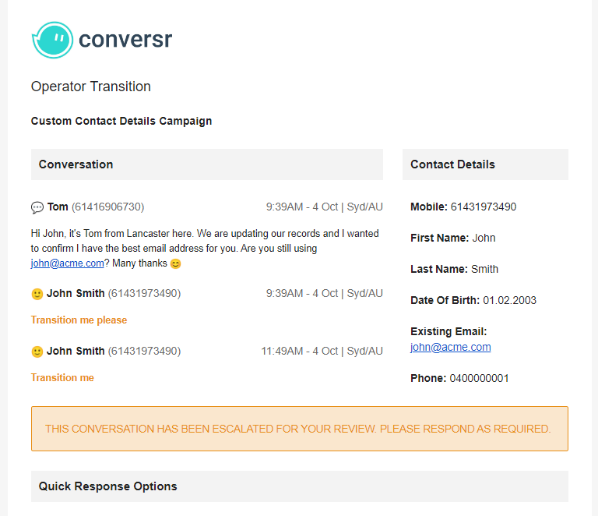Image resolution: width=598 pixels, height=516 pixels.
Task: Click the smiling emoji after Many thanks
Action: (175, 263)
